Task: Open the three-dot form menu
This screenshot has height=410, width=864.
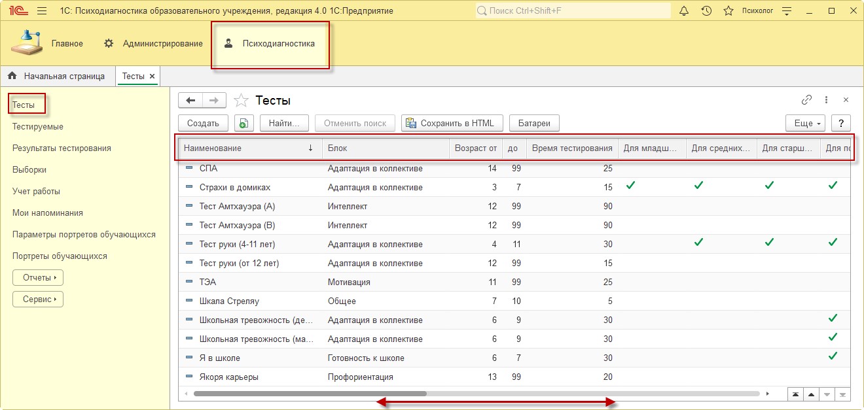Action: click(827, 100)
